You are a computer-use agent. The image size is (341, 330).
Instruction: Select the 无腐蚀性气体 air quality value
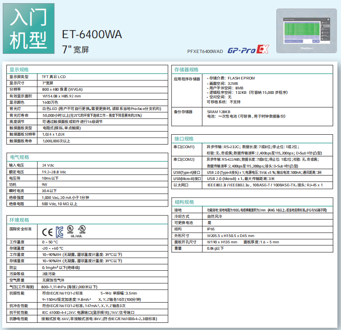click(x=53, y=280)
